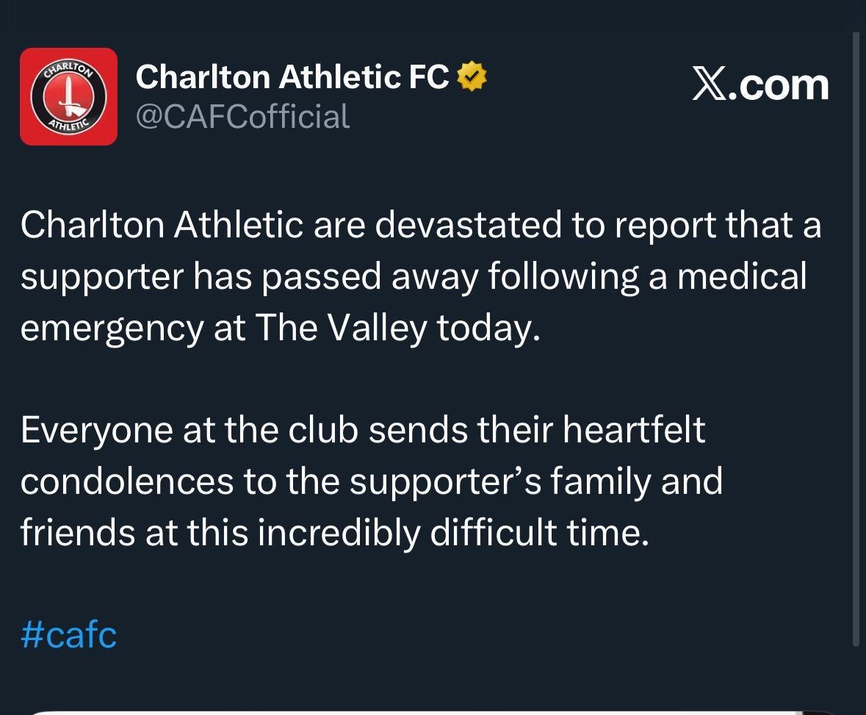Click the CHARLTON lettering atop the crest
866x715 pixels.
tap(68, 68)
